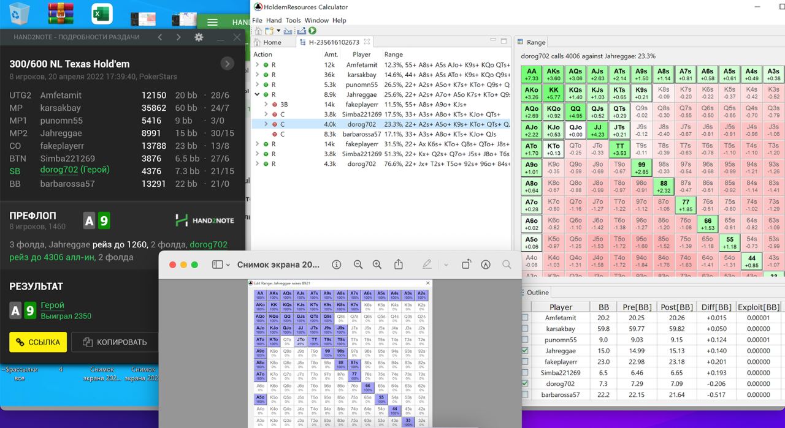Expand the fakeplayerr 3B row

266,105
